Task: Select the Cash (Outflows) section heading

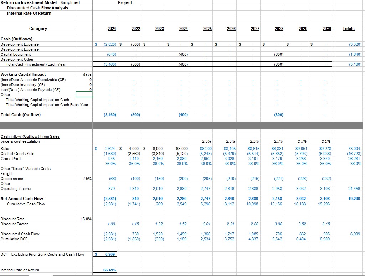Action: (16, 39)
